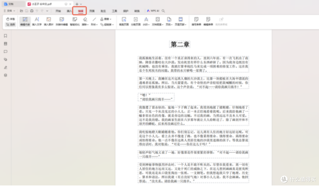Expand the Page Number dropdown arrow

click(172, 24)
